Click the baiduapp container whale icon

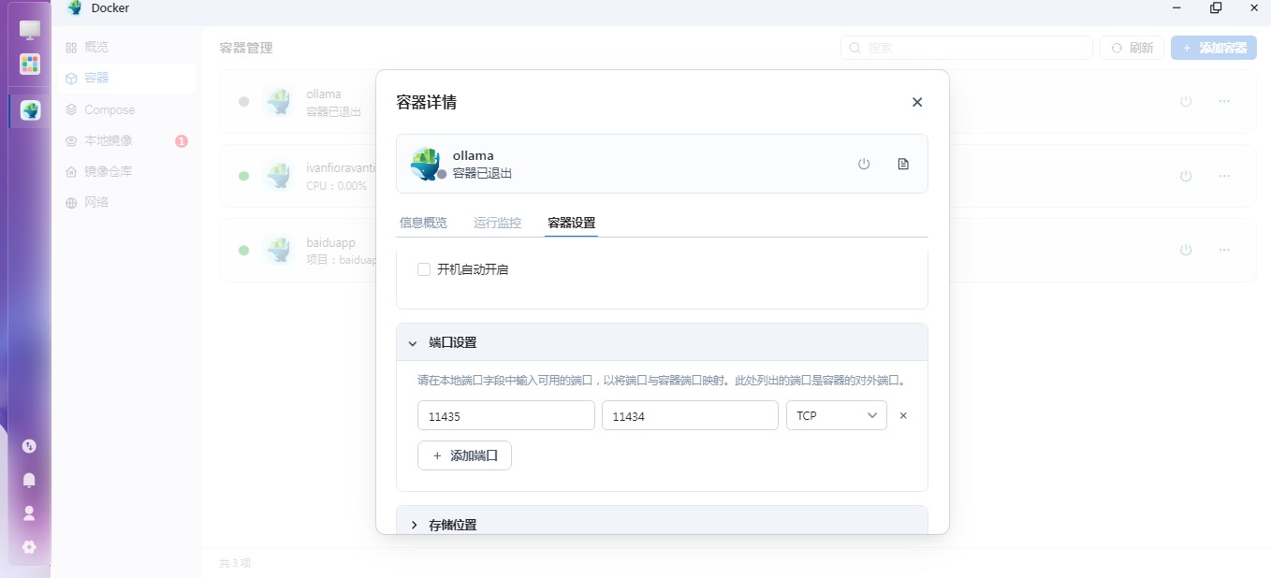coord(278,250)
